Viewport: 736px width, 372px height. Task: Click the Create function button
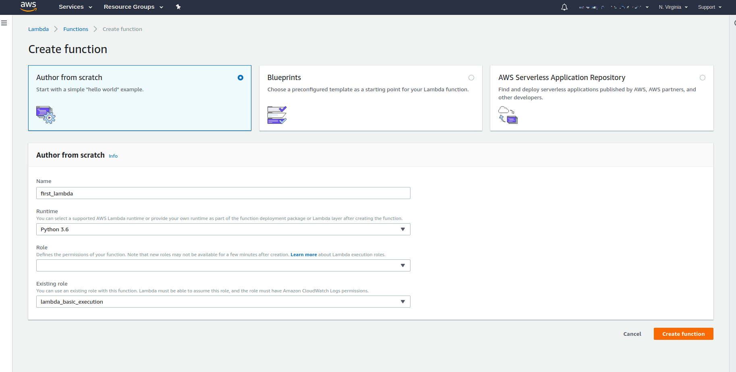pos(683,334)
